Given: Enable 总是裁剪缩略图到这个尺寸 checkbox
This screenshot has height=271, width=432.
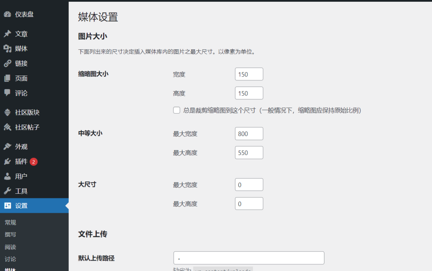Looking at the screenshot, I should point(177,111).
